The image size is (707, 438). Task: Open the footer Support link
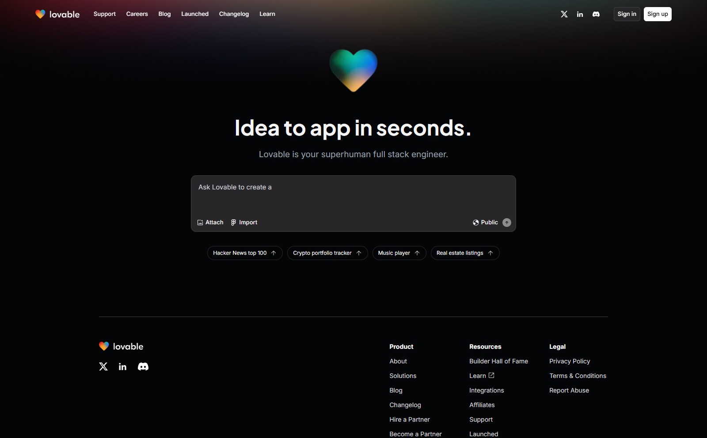[x=481, y=419]
